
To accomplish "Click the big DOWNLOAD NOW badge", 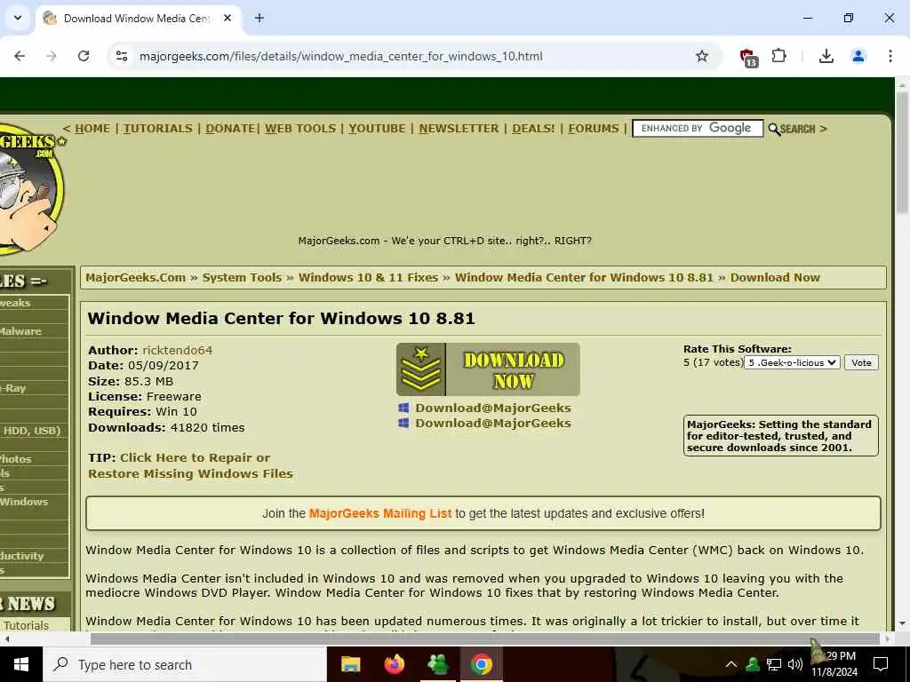I will click(x=488, y=369).
